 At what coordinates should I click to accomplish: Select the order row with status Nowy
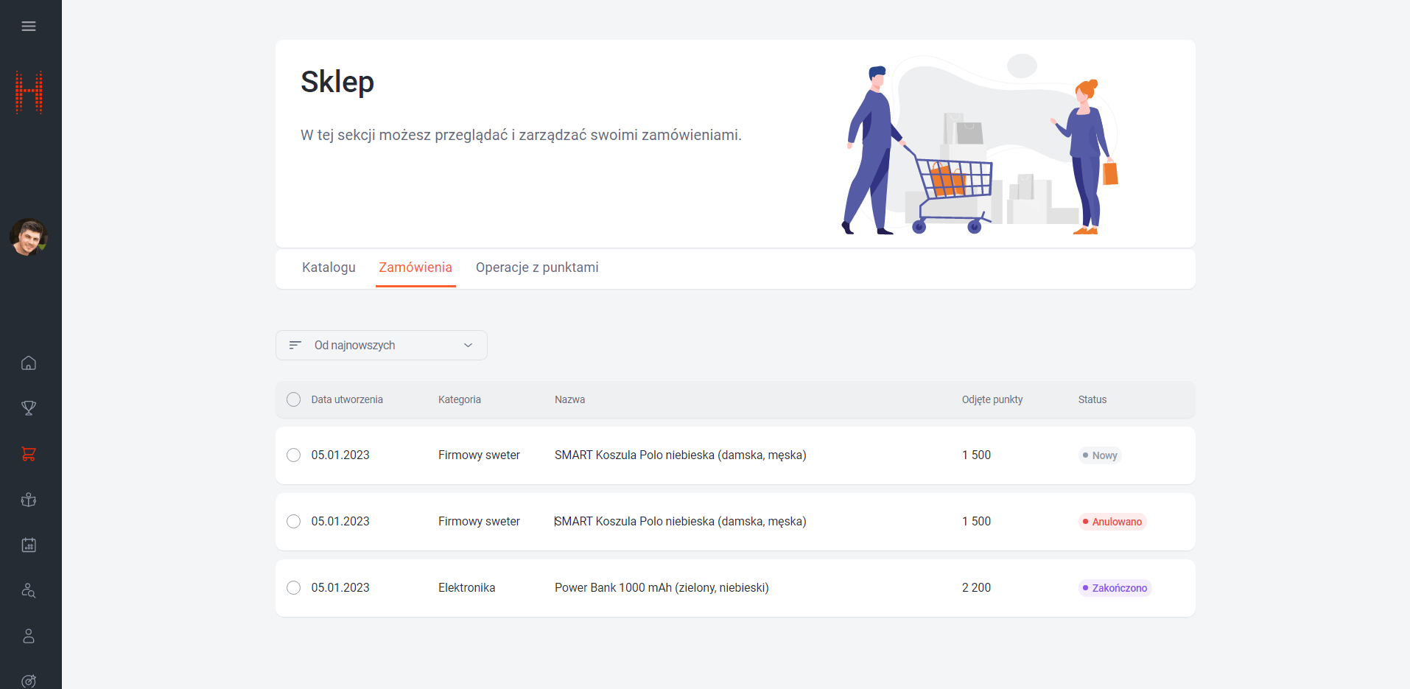click(293, 455)
